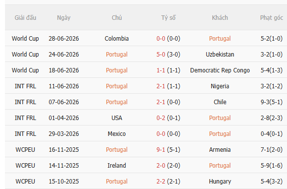Screen dimensions: 287x189
Task: Click Mexico team name
Action: (x=117, y=134)
